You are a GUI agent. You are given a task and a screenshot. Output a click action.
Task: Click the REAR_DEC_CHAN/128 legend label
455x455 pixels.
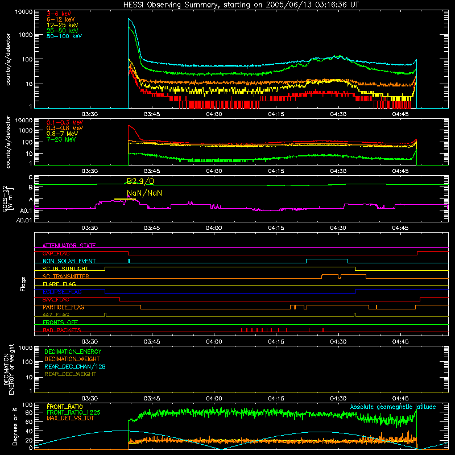[75, 367]
